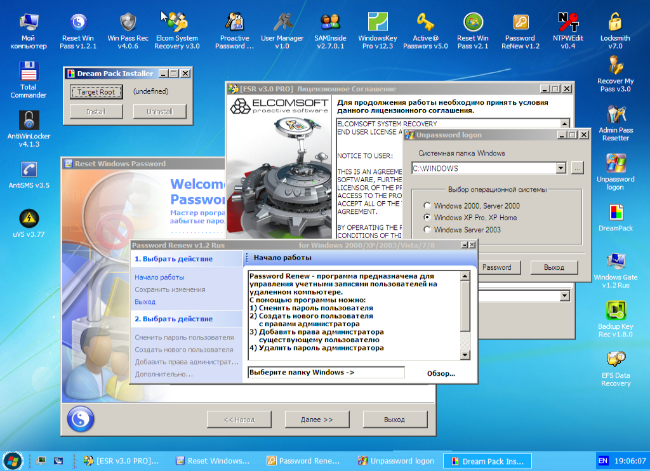Screen dimensions: 650x471
Task: Open Locksmith v7.0 padlock icon
Action: click(x=615, y=31)
